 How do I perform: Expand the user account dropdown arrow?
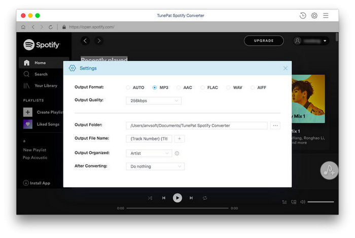(x=325, y=41)
